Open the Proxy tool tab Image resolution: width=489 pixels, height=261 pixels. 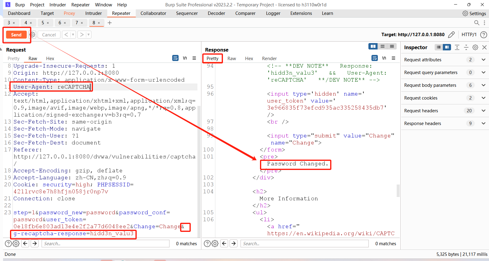[x=69, y=13]
